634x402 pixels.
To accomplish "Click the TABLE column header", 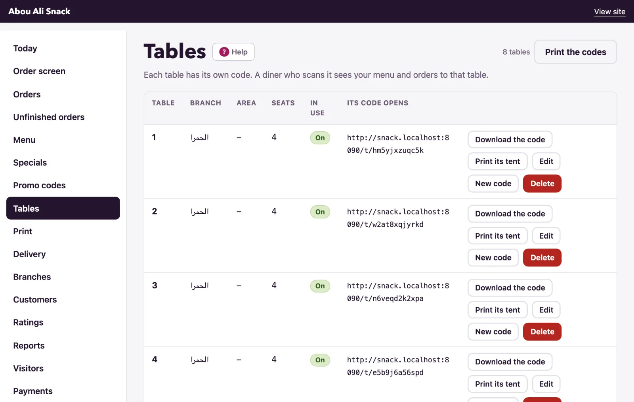I will click(x=163, y=103).
